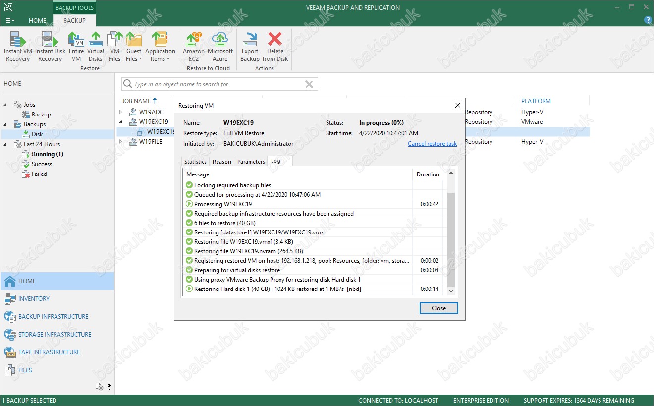Image resolution: width=654 pixels, height=406 pixels.
Task: Open BACKUP INFRASTRUCTURE navigation pane
Action: (x=57, y=316)
